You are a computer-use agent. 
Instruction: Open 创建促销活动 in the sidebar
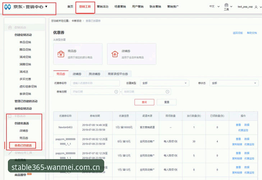pos(23,35)
